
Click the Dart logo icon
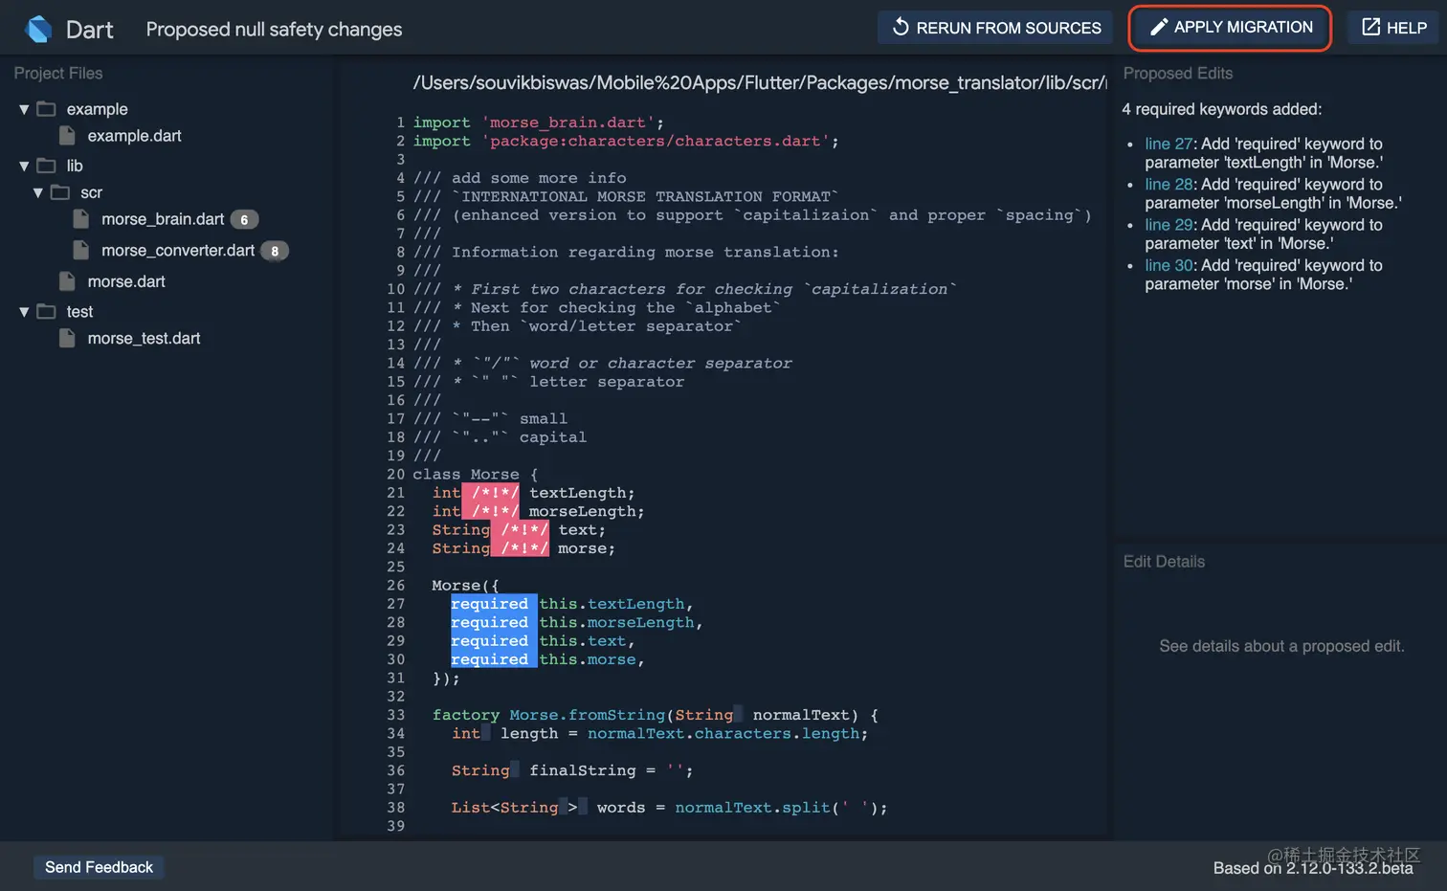click(x=39, y=29)
